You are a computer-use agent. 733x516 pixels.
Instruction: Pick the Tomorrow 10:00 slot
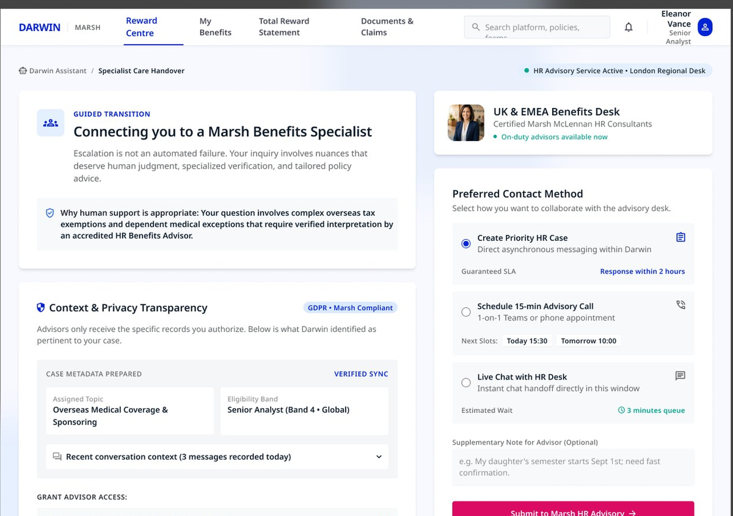click(589, 341)
